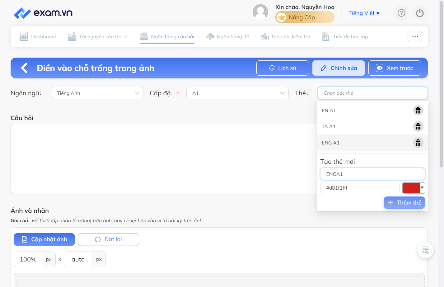Open the help question mark icon
Image resolution: width=444 pixels, height=287 pixels.
[x=401, y=13]
